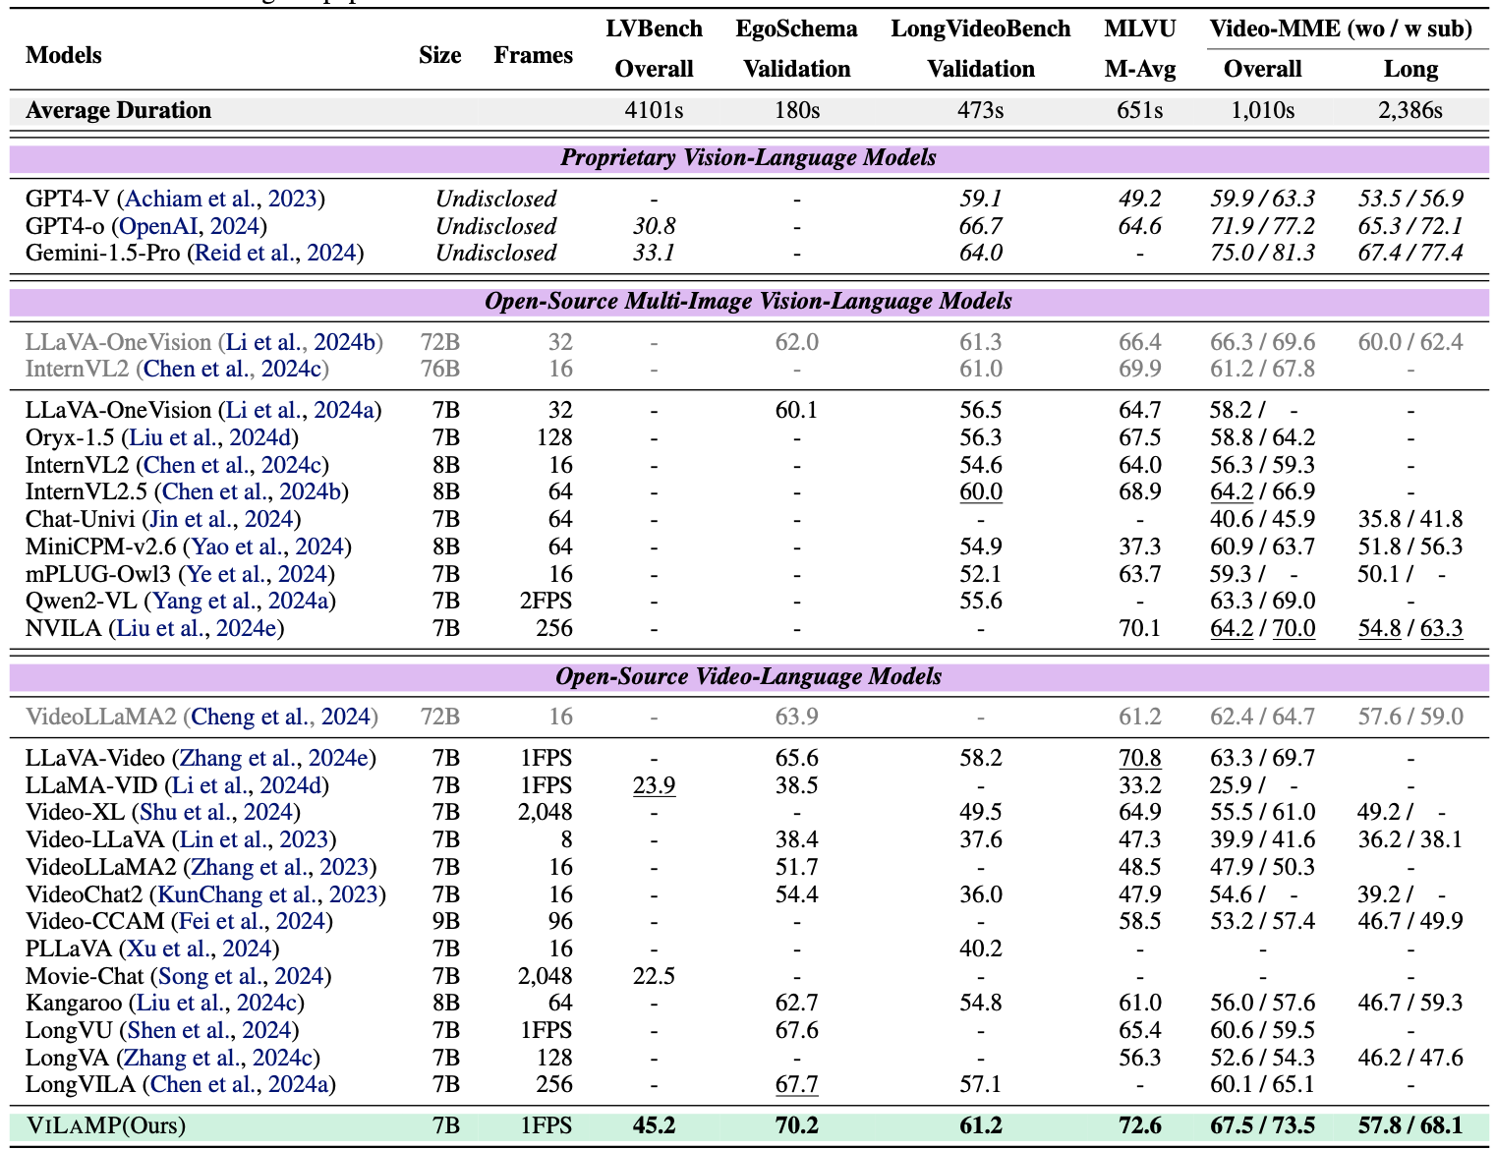The height and width of the screenshot is (1150, 1496).
Task: Click the 2FPS frames value for Qwen2-VL
Action: point(546,601)
